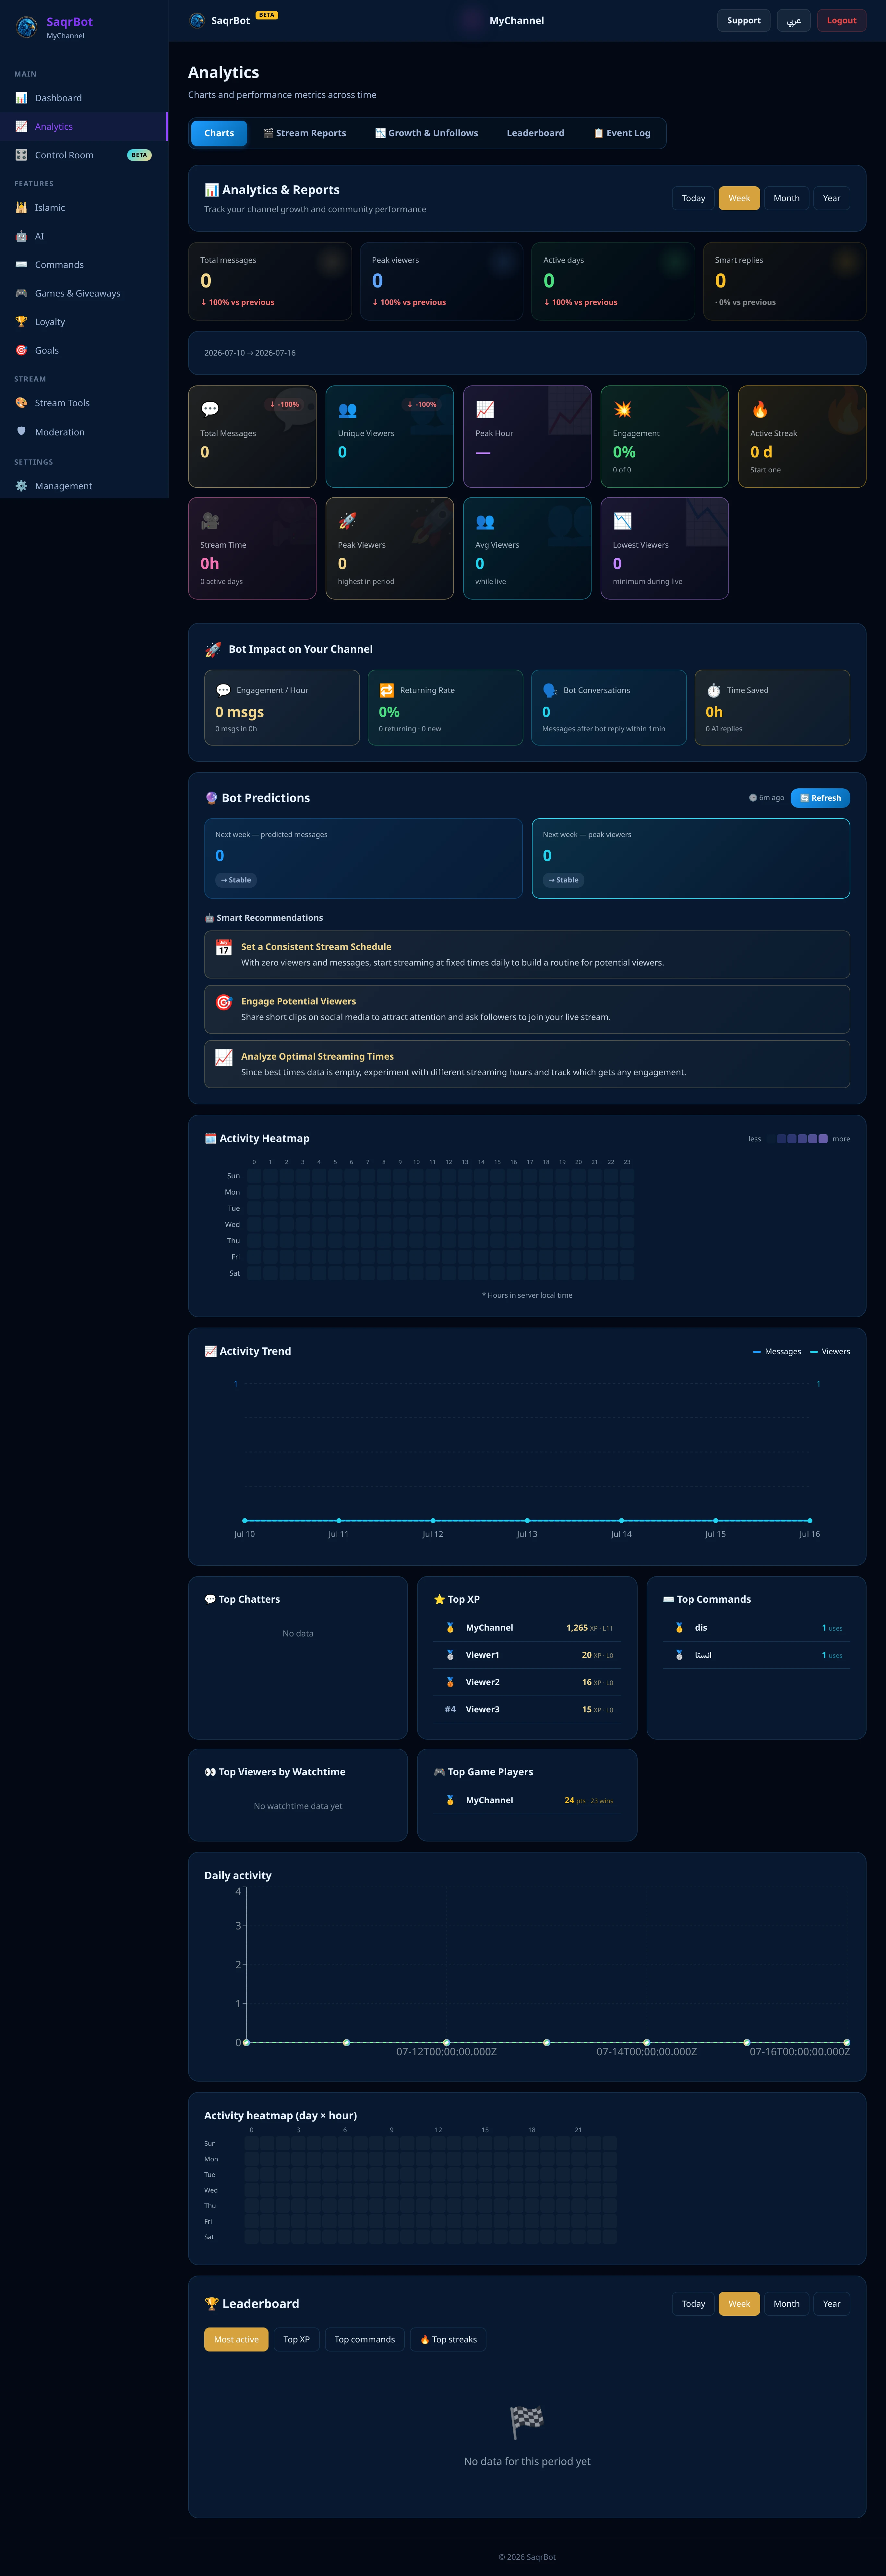Click Viewer1 row in Top XP
This screenshot has height=2576, width=886.
(x=527, y=1655)
